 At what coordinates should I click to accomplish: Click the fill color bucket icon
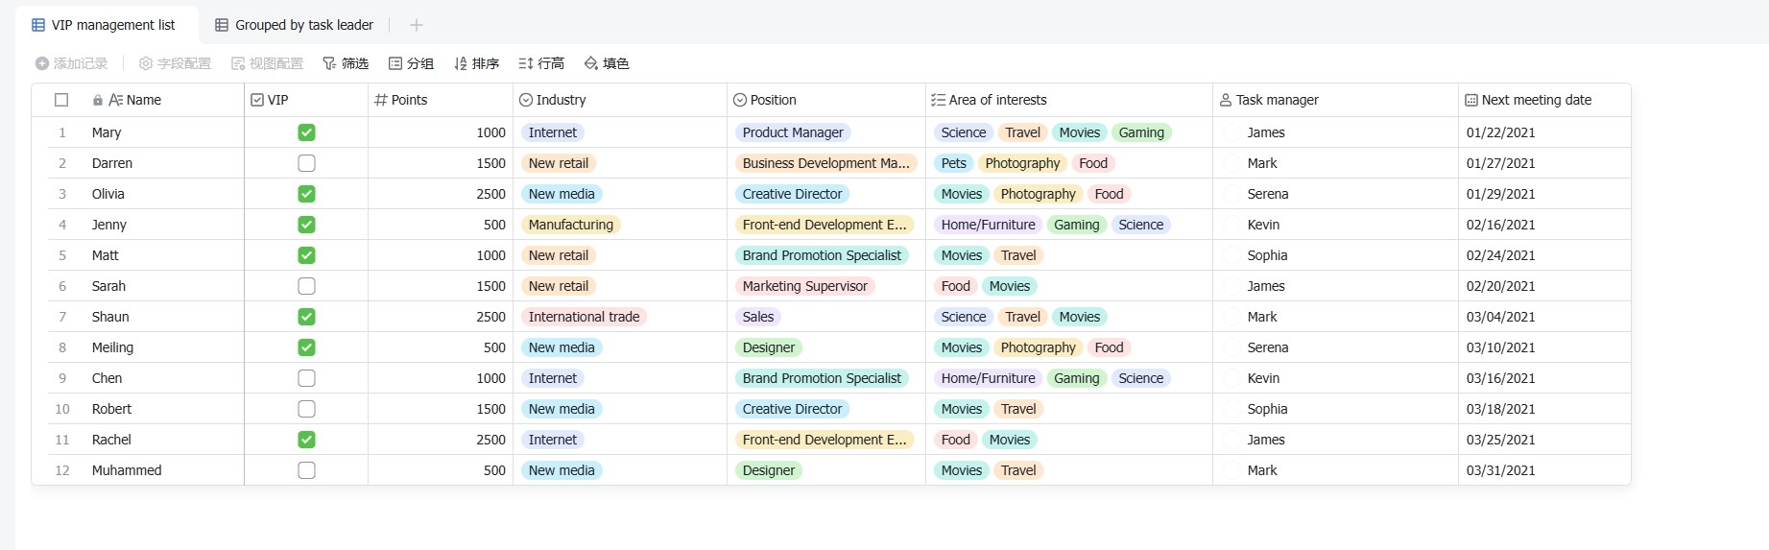[x=591, y=63]
